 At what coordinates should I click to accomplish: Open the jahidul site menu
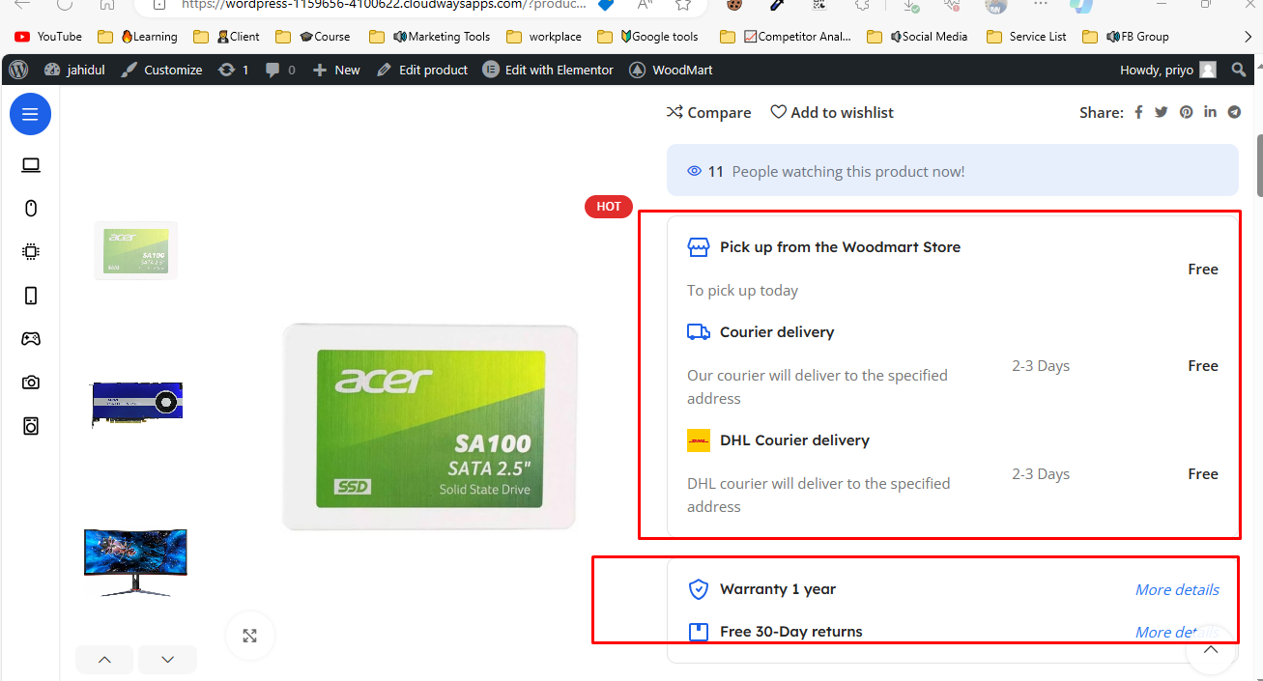75,70
